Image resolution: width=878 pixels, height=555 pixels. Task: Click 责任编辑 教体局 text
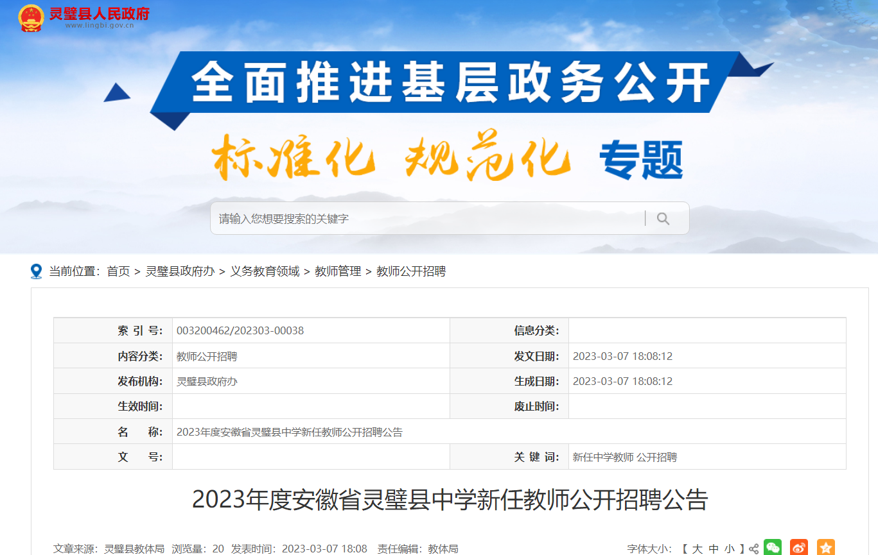click(418, 549)
